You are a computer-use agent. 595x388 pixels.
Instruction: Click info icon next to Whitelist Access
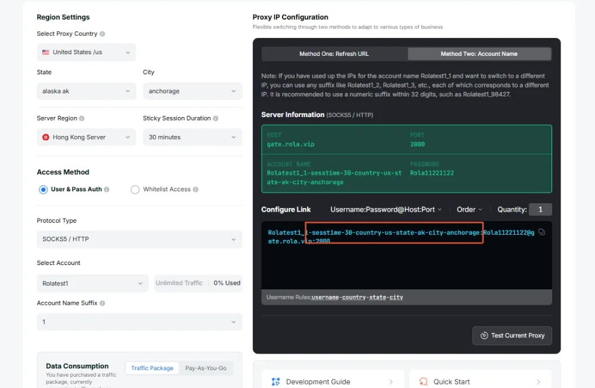195,190
